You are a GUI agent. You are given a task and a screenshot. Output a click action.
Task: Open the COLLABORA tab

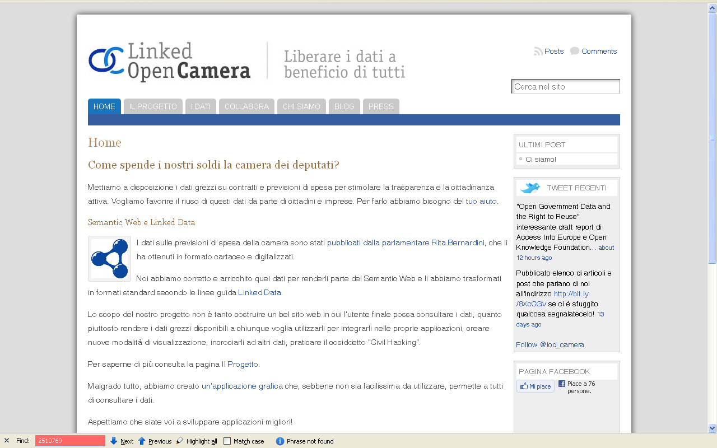(246, 106)
